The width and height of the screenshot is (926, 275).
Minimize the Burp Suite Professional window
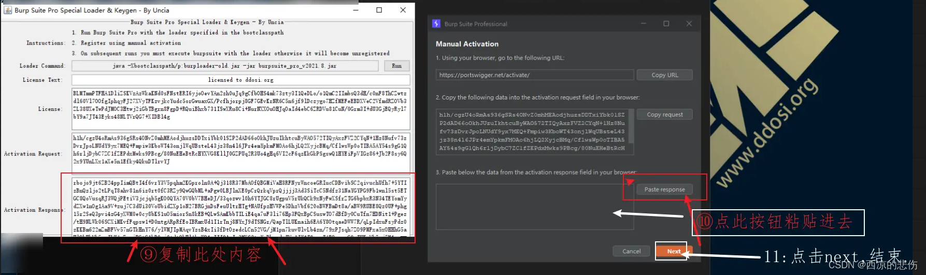pos(644,24)
